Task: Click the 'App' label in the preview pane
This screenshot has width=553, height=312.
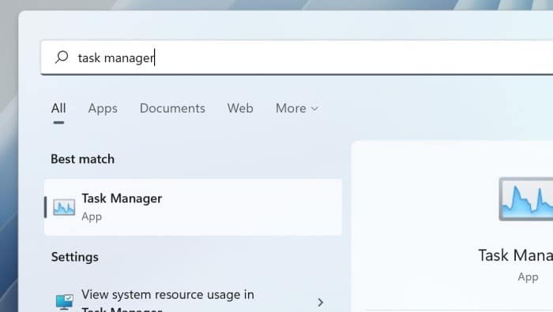Action: pyautogui.click(x=528, y=277)
